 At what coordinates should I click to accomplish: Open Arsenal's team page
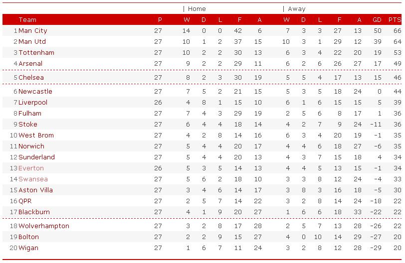30,64
